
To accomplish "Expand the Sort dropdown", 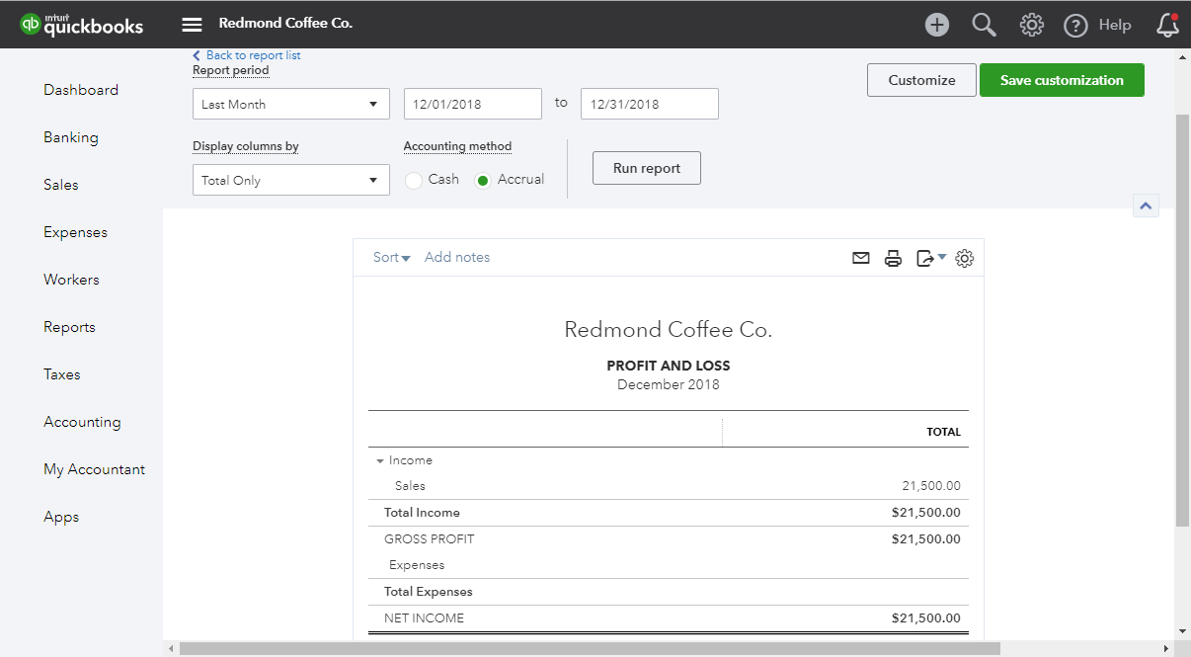I will pyautogui.click(x=391, y=257).
